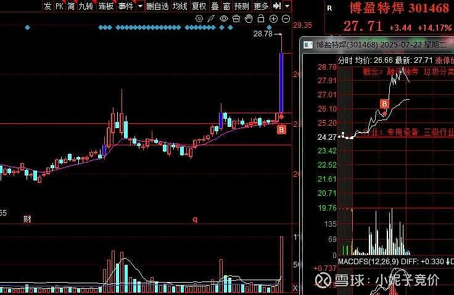The image size is (454, 295).
Task: Click the 三级行业 link
Action: tap(438, 132)
